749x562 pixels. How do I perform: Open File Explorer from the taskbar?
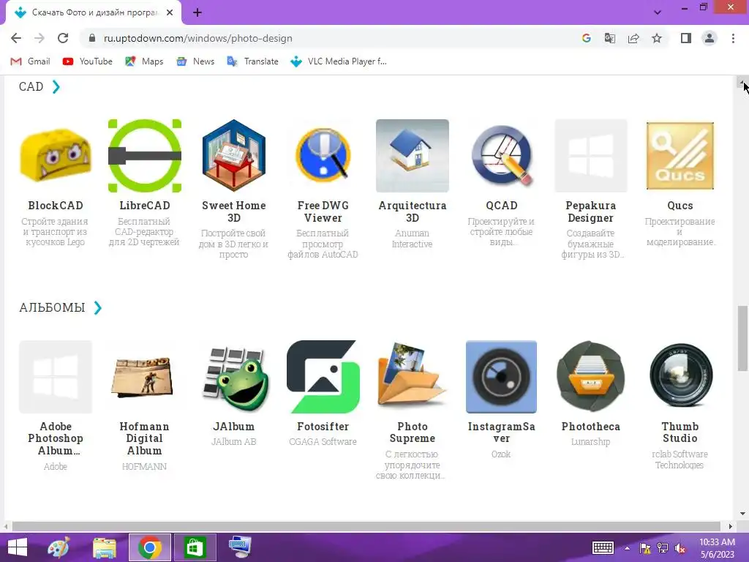click(104, 547)
